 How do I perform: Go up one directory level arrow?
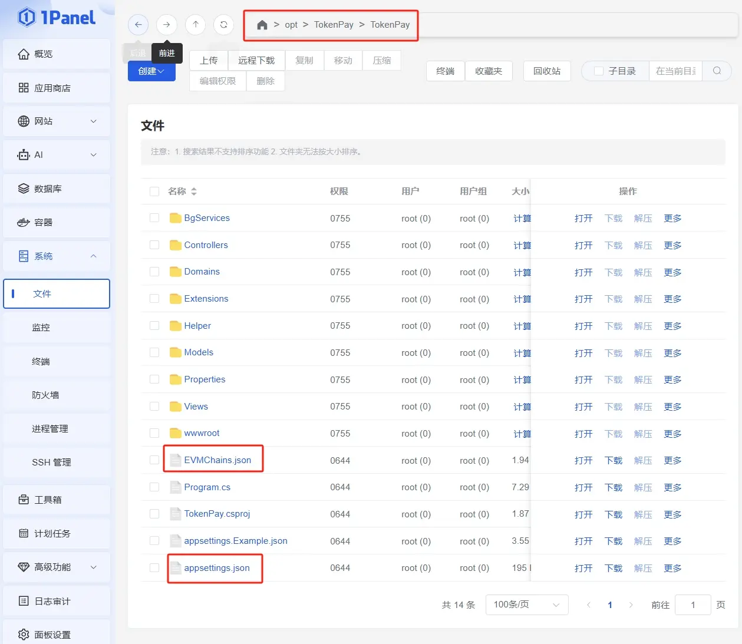point(195,25)
